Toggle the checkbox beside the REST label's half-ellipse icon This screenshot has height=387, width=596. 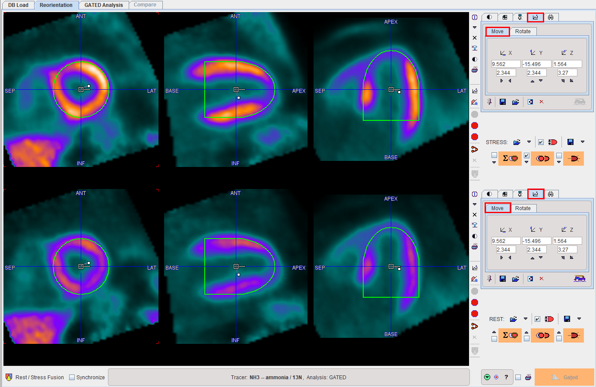(537, 319)
